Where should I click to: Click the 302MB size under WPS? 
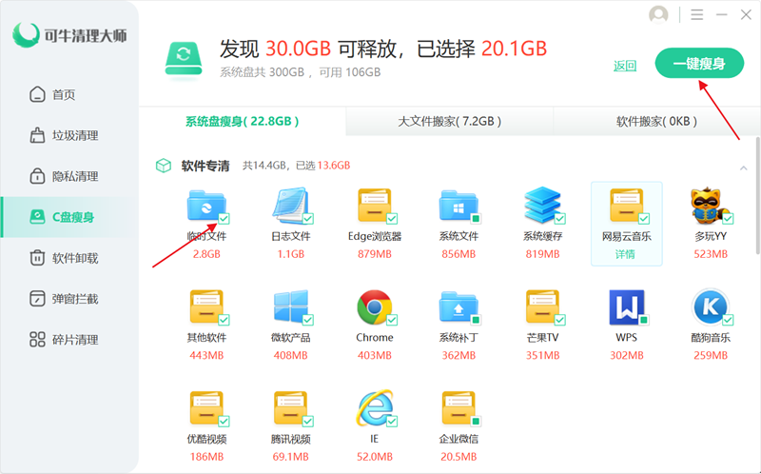coord(626,355)
